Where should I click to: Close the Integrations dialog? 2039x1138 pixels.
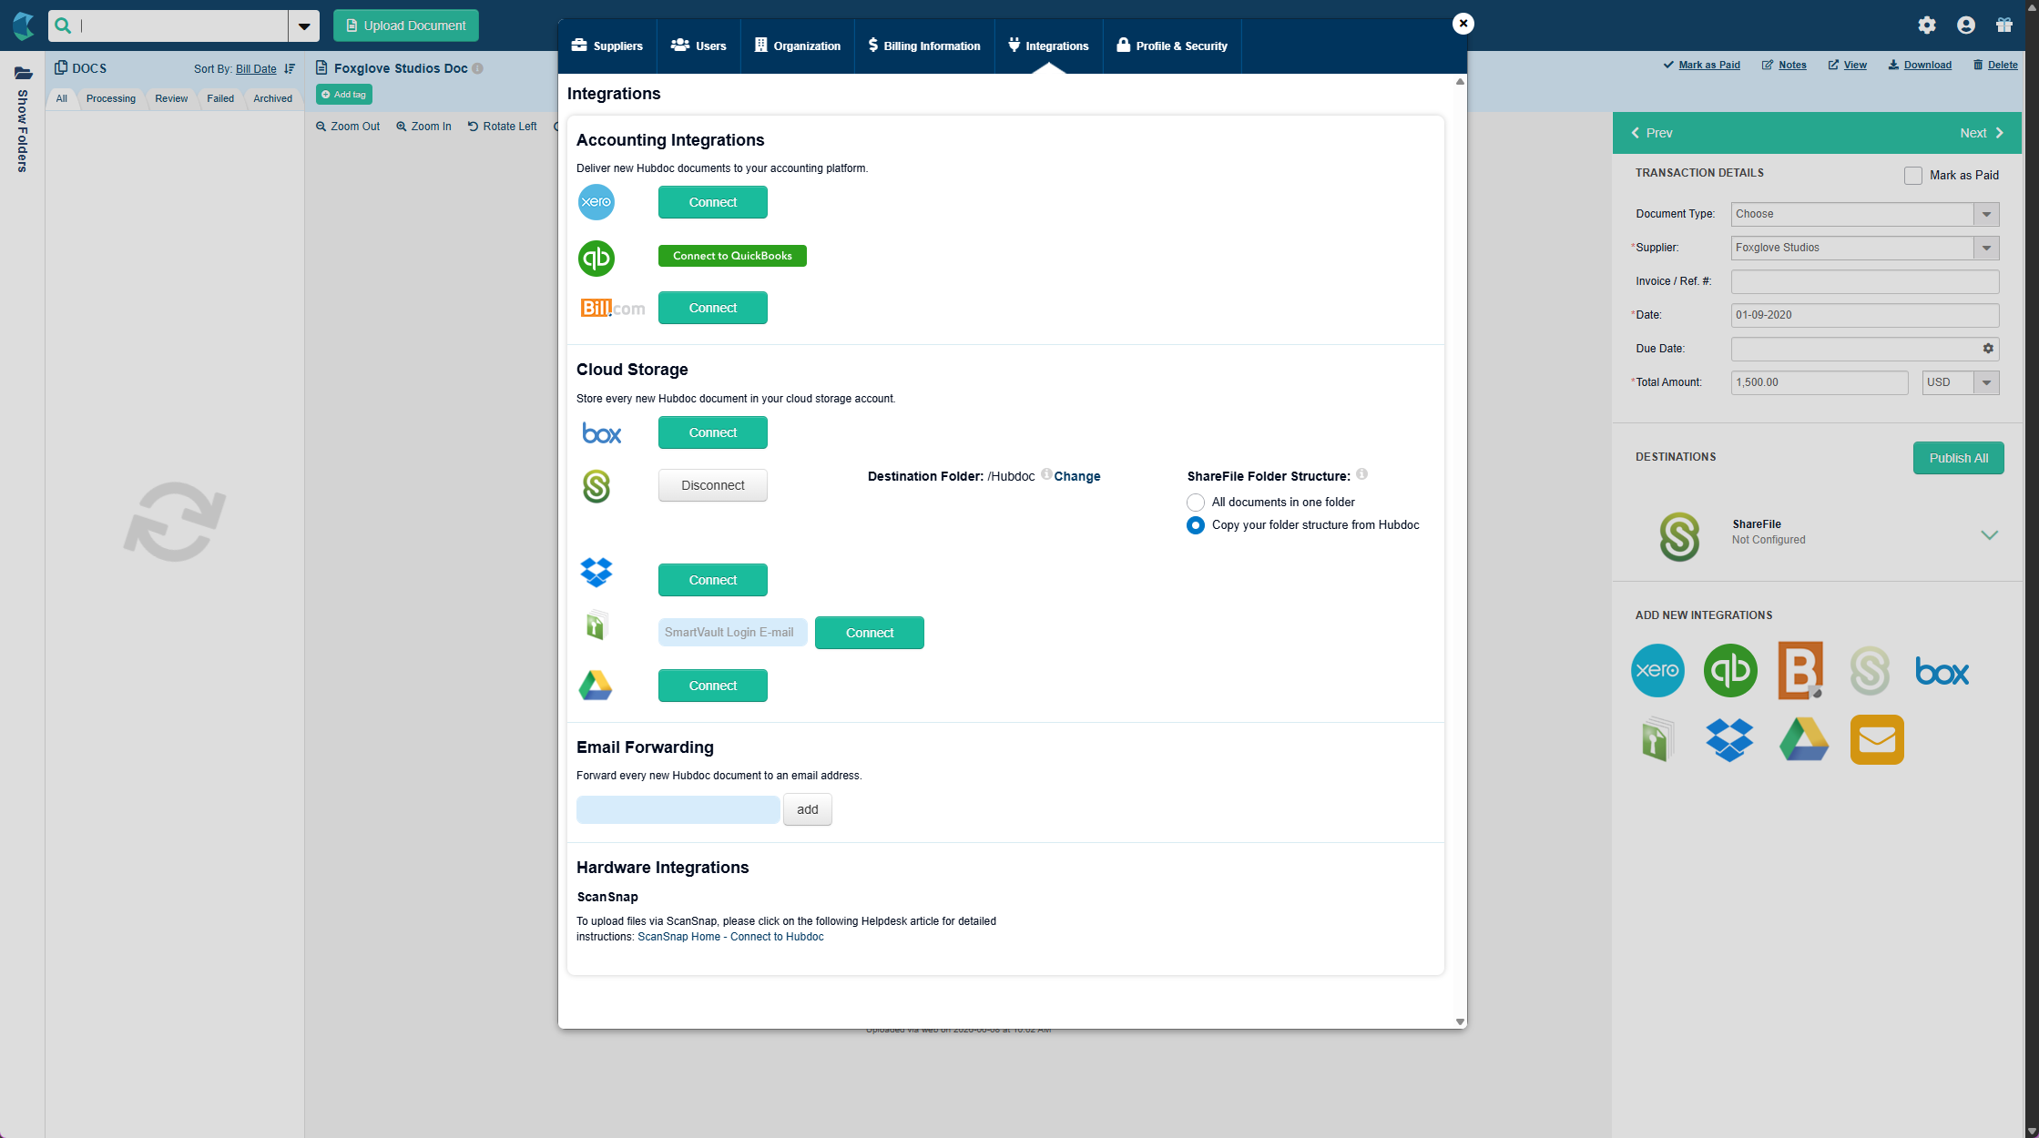point(1463,24)
